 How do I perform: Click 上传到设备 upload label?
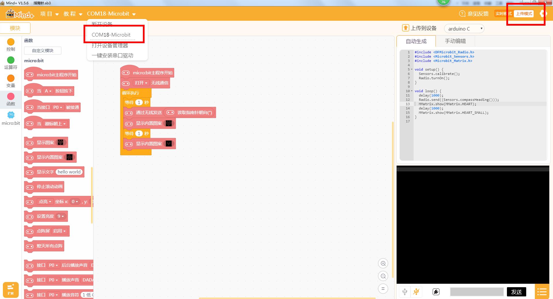pyautogui.click(x=424, y=28)
